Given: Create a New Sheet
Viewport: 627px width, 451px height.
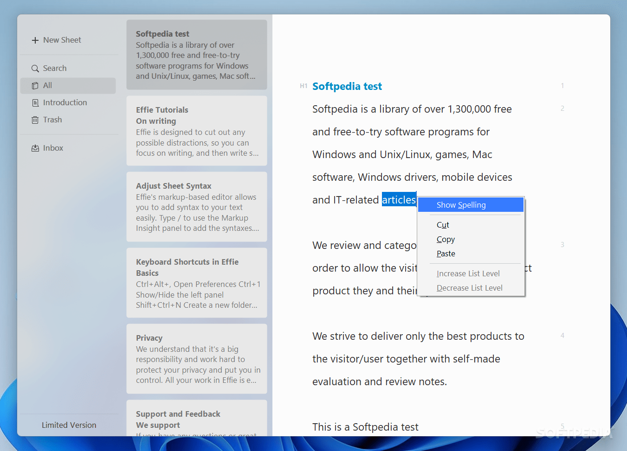Looking at the screenshot, I should coord(56,40).
